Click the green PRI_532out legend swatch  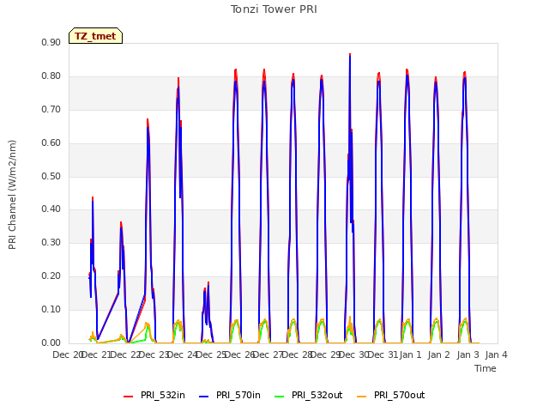pyautogui.click(x=280, y=397)
